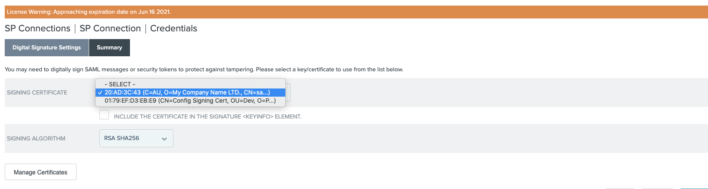Navigate to the SP Connection breadcrumb
The width and height of the screenshot is (708, 189).
tap(110, 28)
